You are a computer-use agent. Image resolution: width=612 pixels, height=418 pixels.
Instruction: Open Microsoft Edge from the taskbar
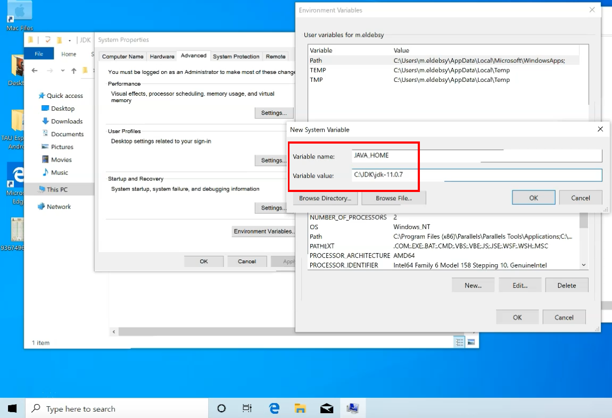(274, 408)
